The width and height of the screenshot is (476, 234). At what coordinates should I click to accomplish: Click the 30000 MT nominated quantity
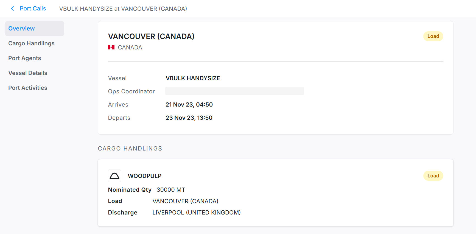point(171,190)
